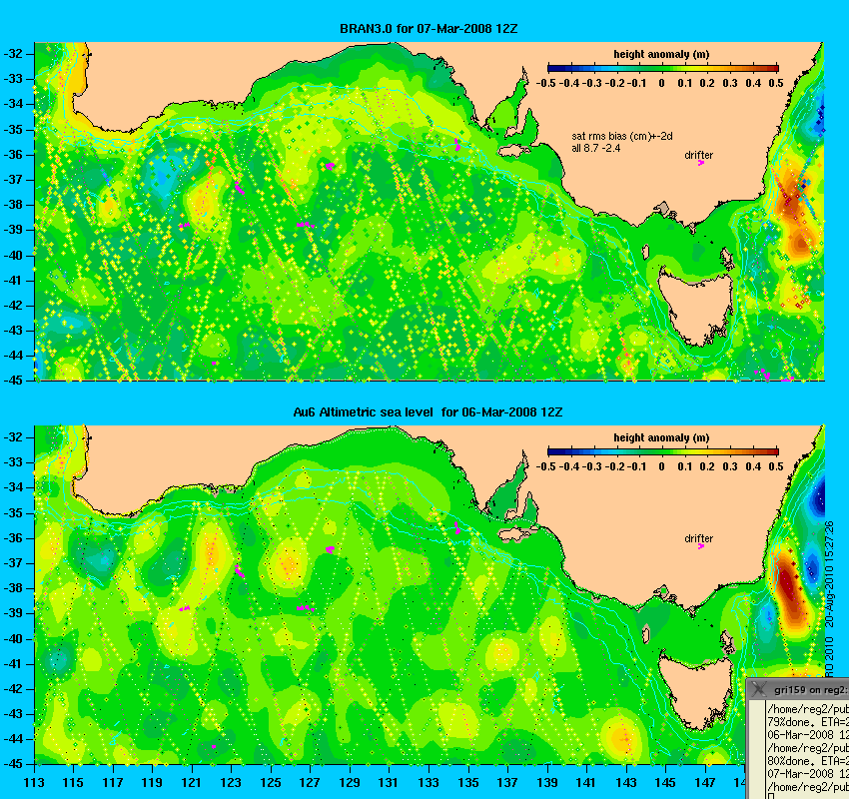Click '-0.5' tick on top colorbar
Viewport: 849px width, 799px height.
tap(545, 83)
